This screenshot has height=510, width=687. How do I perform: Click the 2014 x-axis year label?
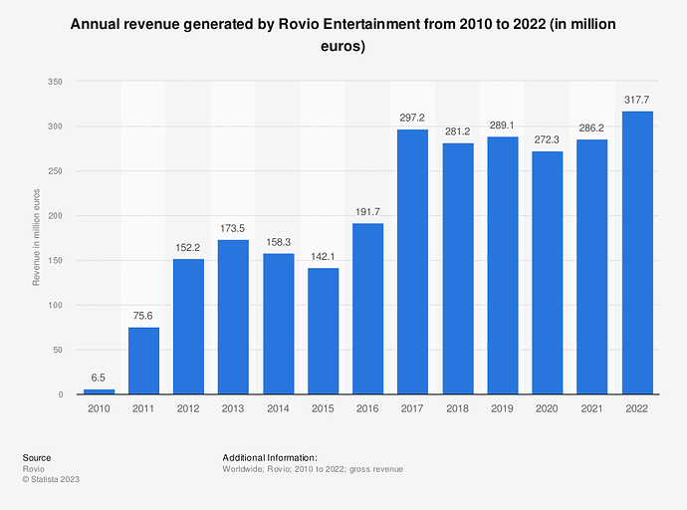pyautogui.click(x=278, y=409)
